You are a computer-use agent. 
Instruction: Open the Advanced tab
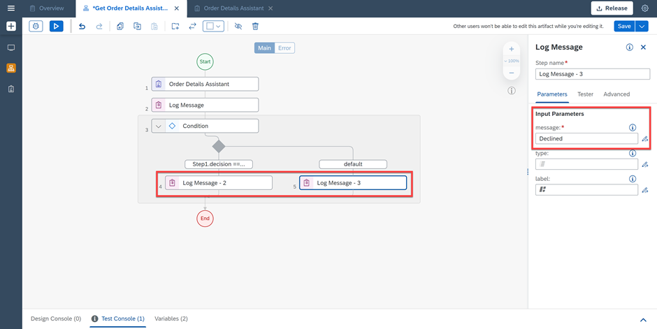[x=616, y=94]
